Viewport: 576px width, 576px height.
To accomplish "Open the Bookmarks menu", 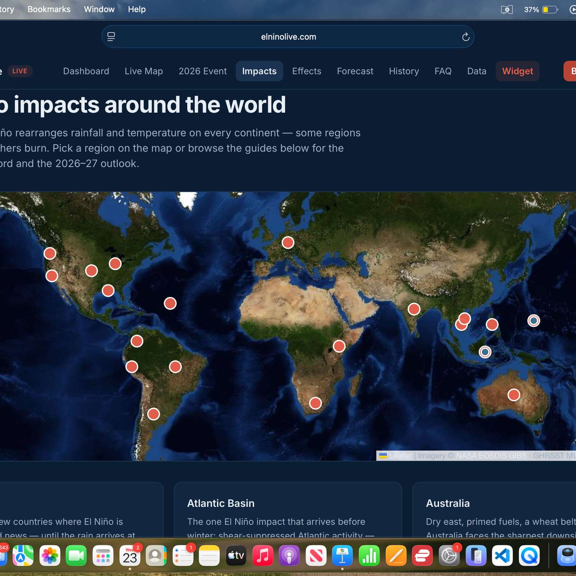I will tap(49, 9).
